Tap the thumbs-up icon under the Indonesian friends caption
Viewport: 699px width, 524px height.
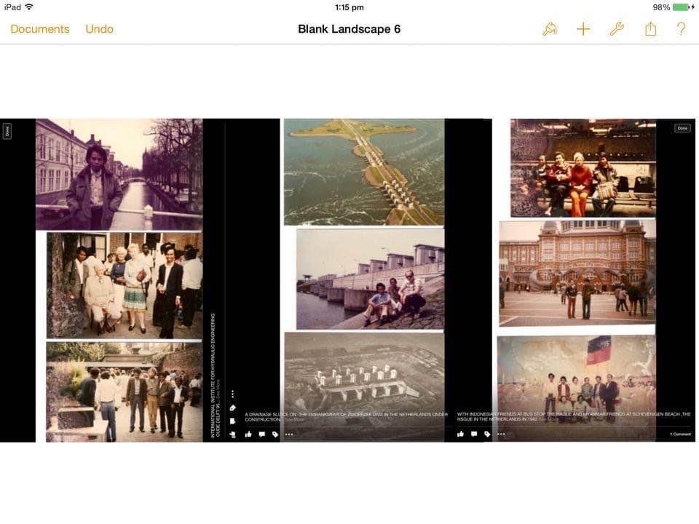click(460, 434)
